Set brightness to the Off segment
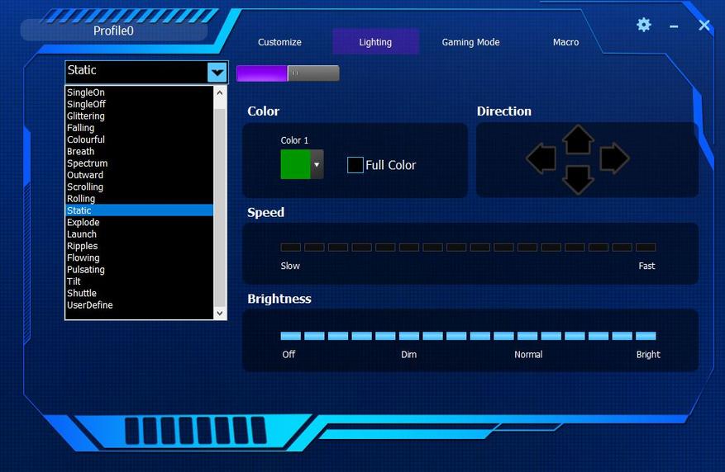The image size is (725, 472). click(x=290, y=336)
